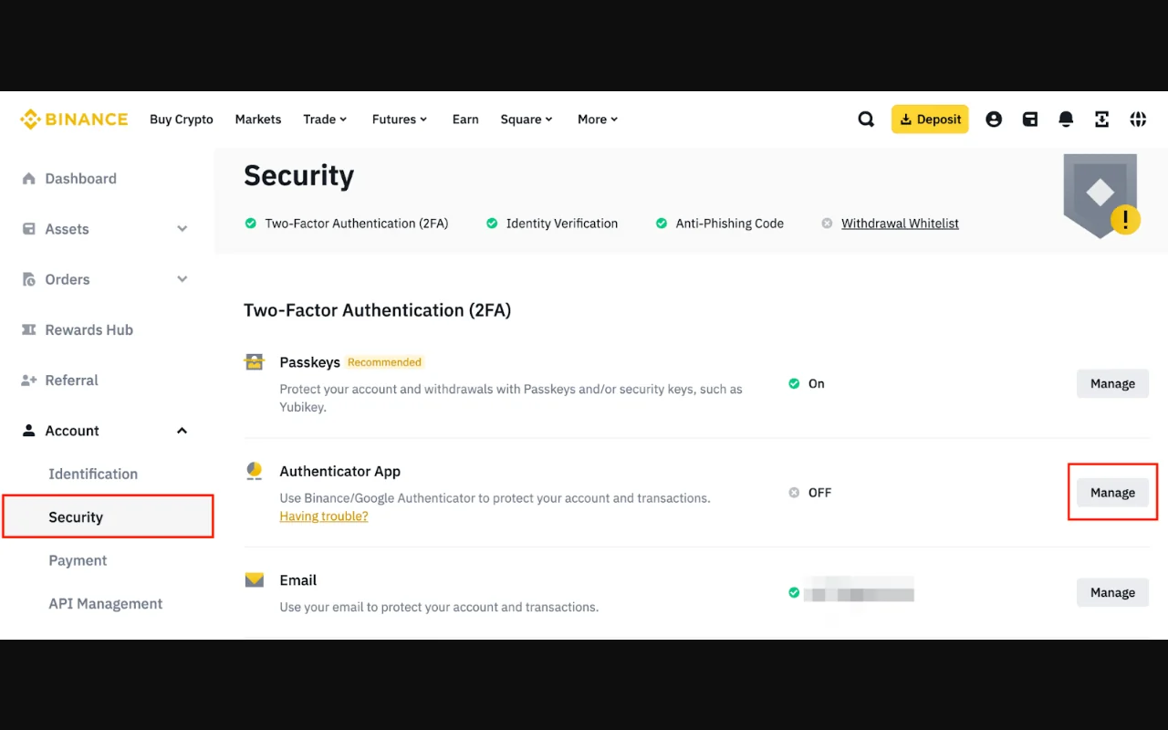The width and height of the screenshot is (1168, 730).
Task: Open the search magnifier icon
Action: click(x=866, y=120)
